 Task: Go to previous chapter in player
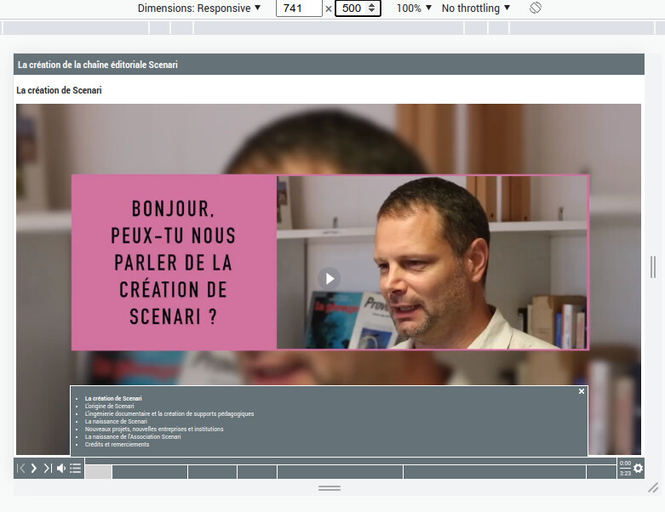click(x=20, y=468)
